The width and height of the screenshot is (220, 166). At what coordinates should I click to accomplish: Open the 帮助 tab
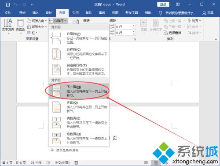click(x=148, y=13)
